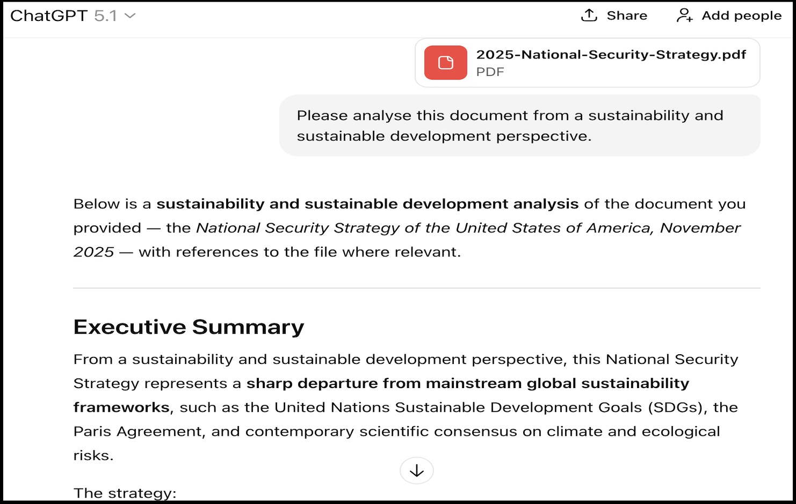Screen dimensions: 796x504
Task: Click the 5.1 version number
Action: click(x=105, y=16)
